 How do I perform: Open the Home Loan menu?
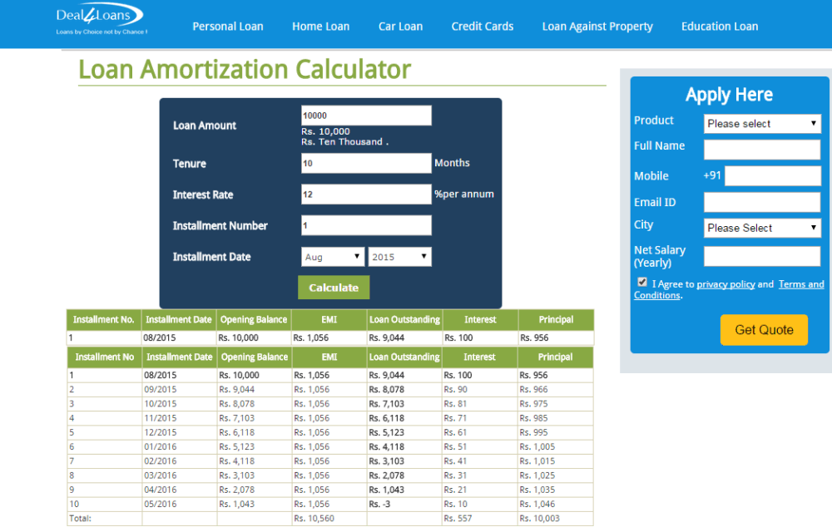point(320,27)
